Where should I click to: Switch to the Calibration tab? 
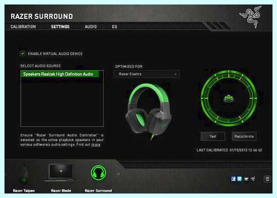point(23,27)
